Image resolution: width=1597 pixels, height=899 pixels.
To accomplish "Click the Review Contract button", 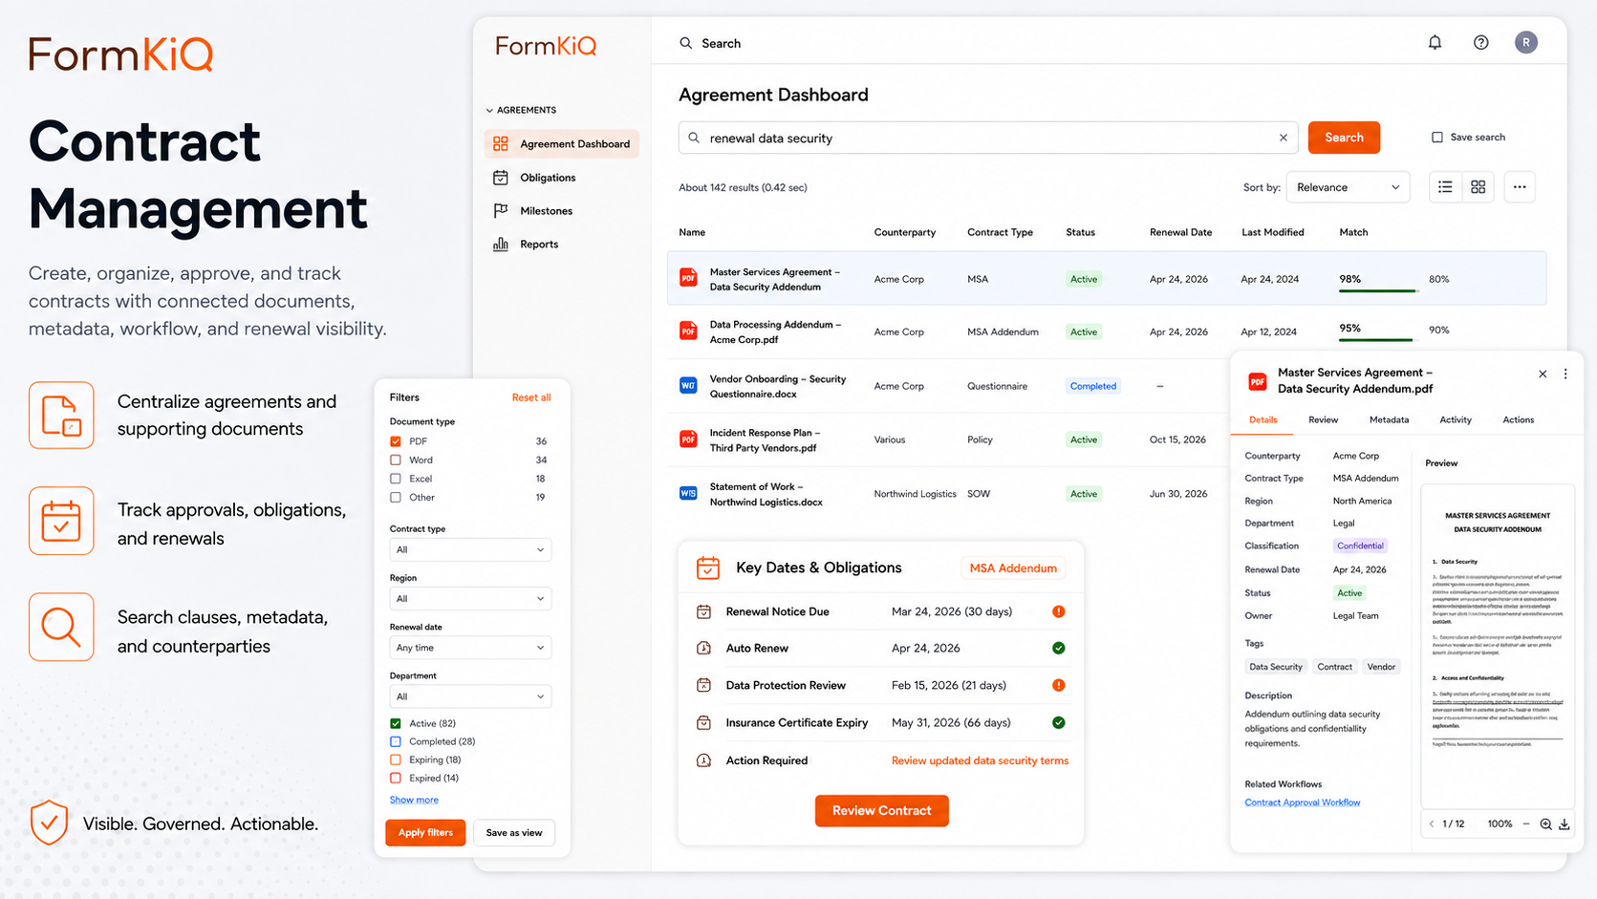I will point(881,810).
